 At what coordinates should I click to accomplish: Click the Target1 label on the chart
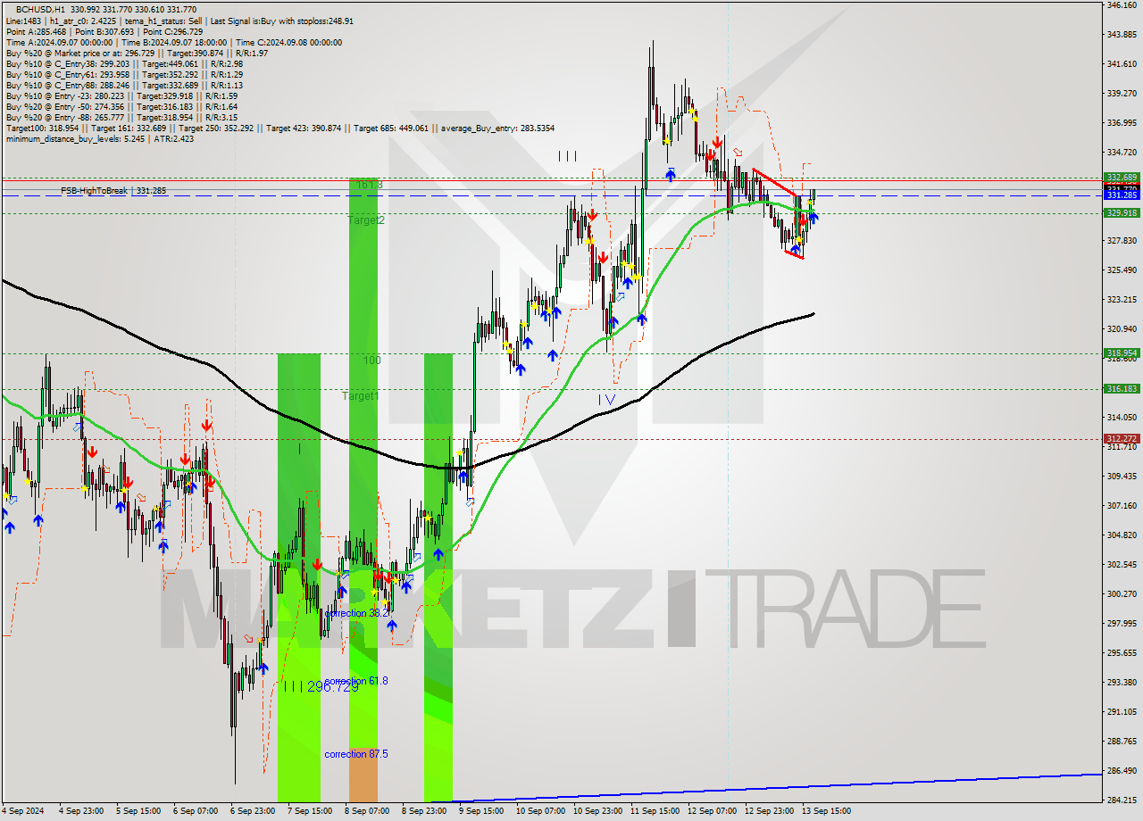(x=361, y=395)
